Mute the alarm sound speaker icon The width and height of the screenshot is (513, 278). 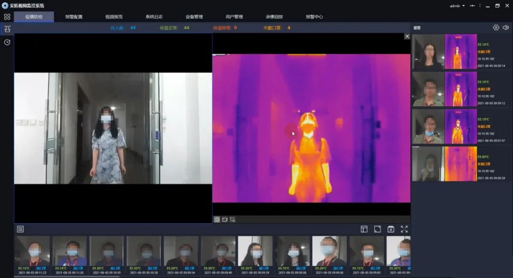pyautogui.click(x=506, y=28)
